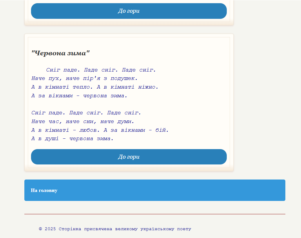
Task: Click the © symbol in the footer
Action: click(41, 229)
